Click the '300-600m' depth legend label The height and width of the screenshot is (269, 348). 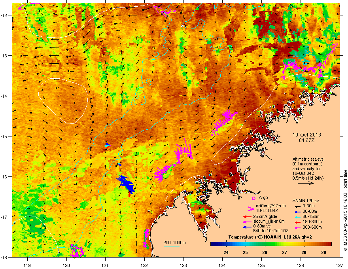point(312,227)
